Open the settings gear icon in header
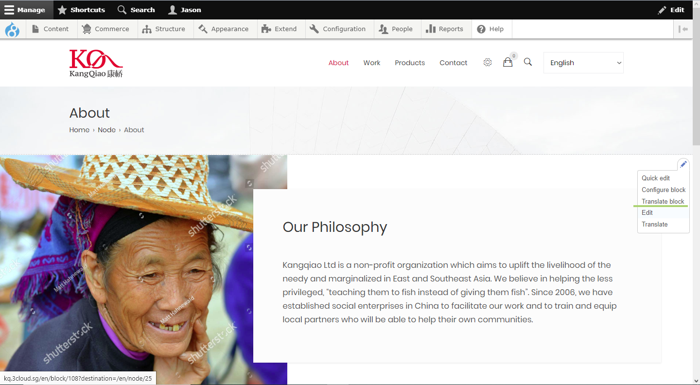Screen dimensions: 700x385 (488, 62)
